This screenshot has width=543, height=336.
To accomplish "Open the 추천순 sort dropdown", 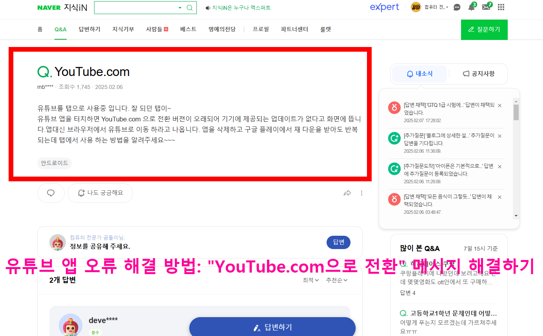I will 337,280.
